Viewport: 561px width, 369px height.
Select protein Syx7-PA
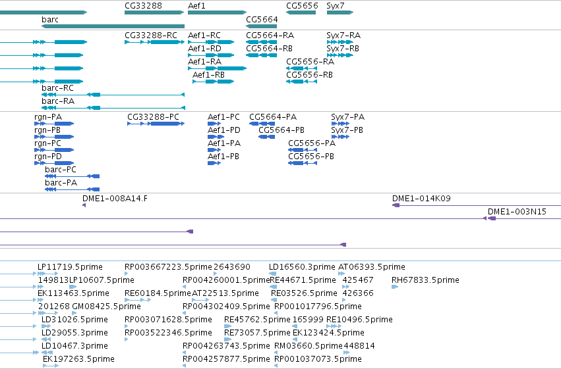point(340,124)
